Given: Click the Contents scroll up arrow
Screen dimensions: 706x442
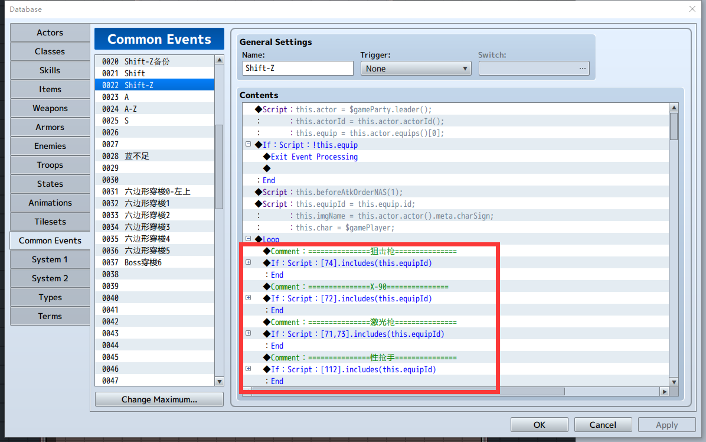Looking at the screenshot, I should tap(674, 108).
